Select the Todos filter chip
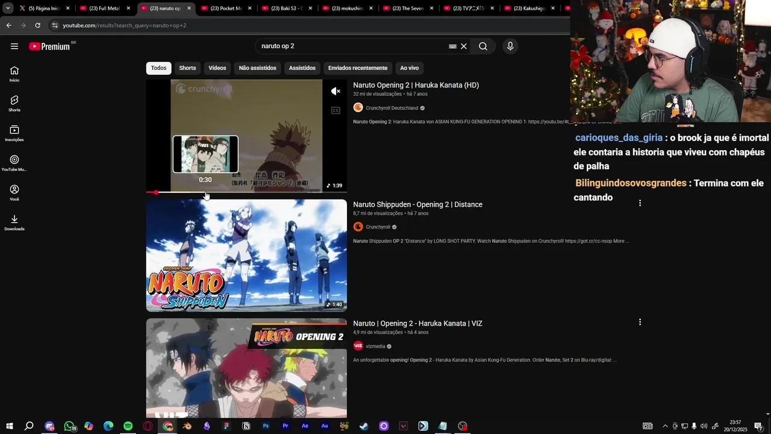The width and height of the screenshot is (771, 434). point(158,68)
